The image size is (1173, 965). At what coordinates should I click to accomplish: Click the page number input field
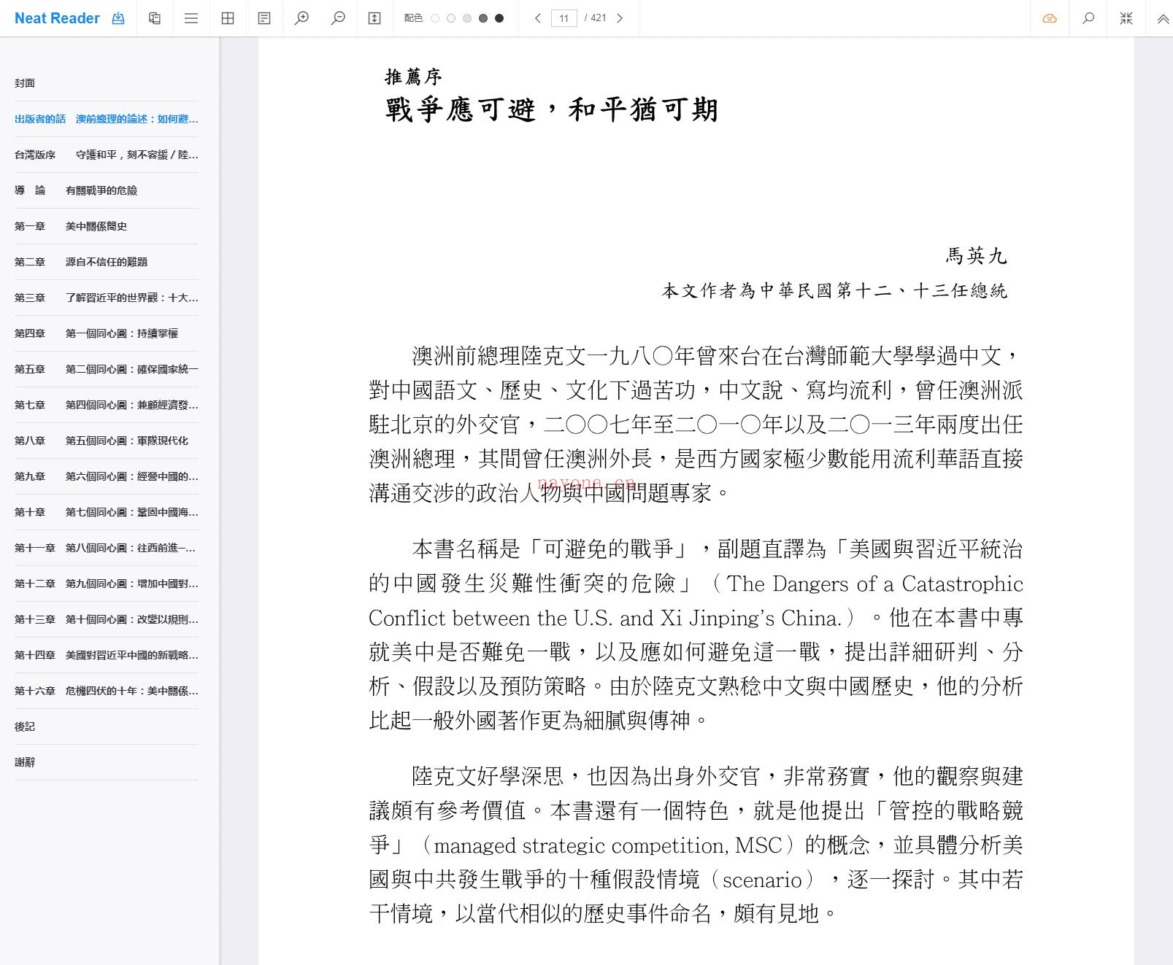coord(564,18)
